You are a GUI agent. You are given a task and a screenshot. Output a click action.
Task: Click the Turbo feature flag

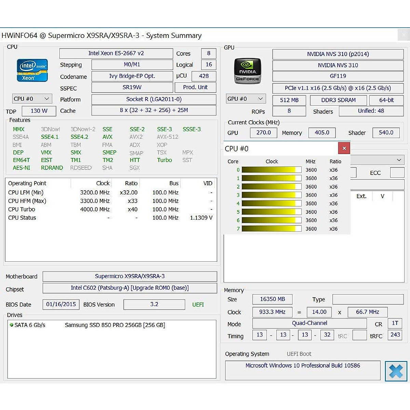click(x=164, y=160)
